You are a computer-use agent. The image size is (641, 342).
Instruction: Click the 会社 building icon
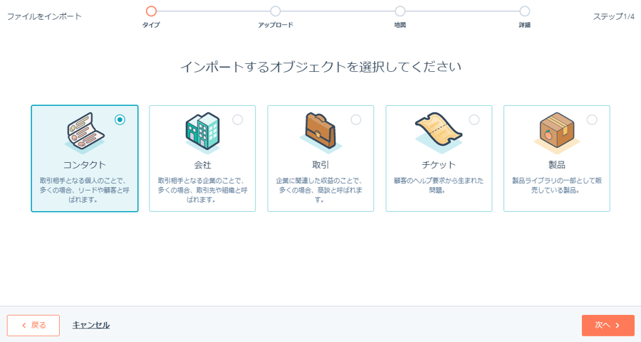pos(202,132)
